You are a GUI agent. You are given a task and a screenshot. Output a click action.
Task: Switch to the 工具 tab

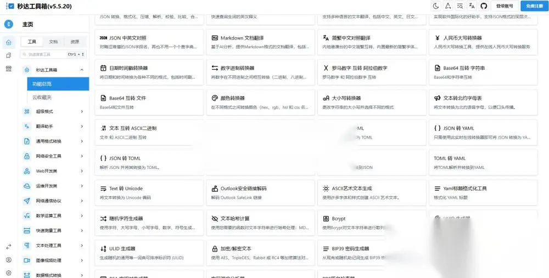coord(32,42)
